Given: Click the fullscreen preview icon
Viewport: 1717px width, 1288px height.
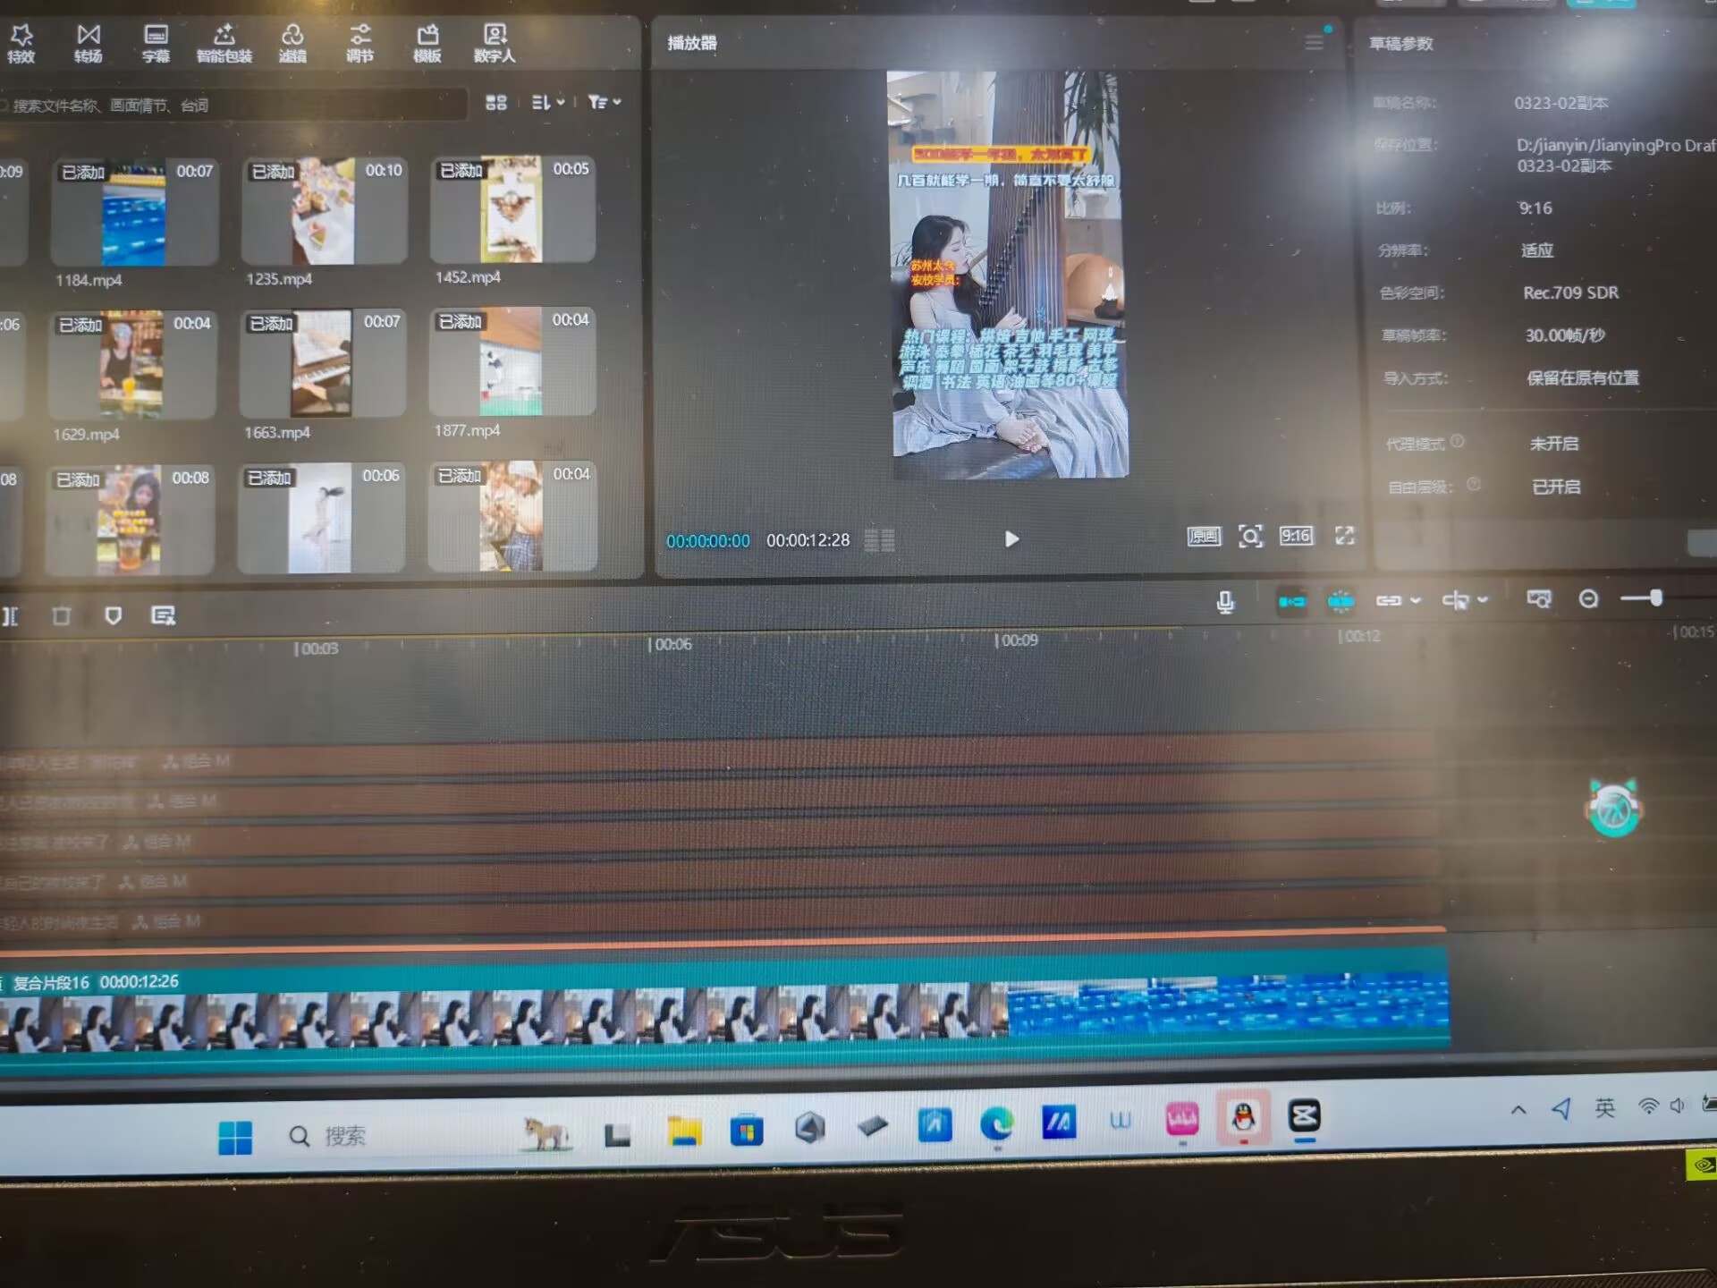Looking at the screenshot, I should [x=1344, y=535].
